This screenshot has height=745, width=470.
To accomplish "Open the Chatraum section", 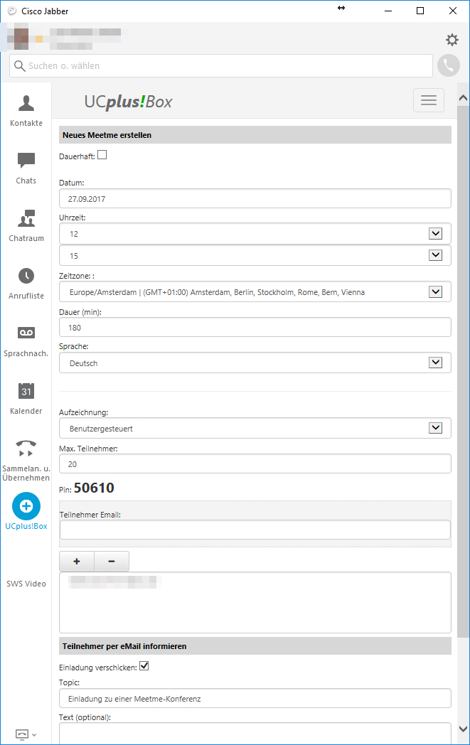I will click(26, 225).
